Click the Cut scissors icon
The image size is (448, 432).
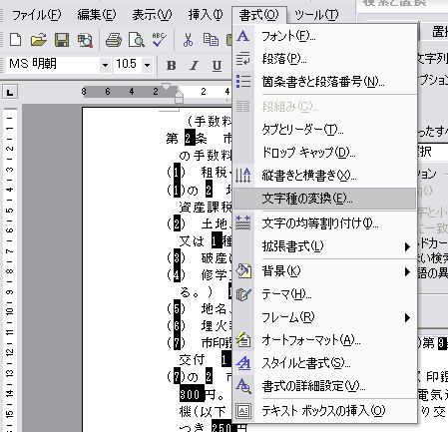tap(188, 40)
